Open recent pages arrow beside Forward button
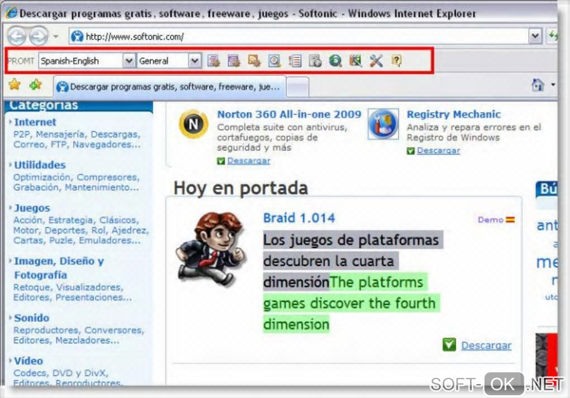The width and height of the screenshot is (570, 398). (x=56, y=36)
